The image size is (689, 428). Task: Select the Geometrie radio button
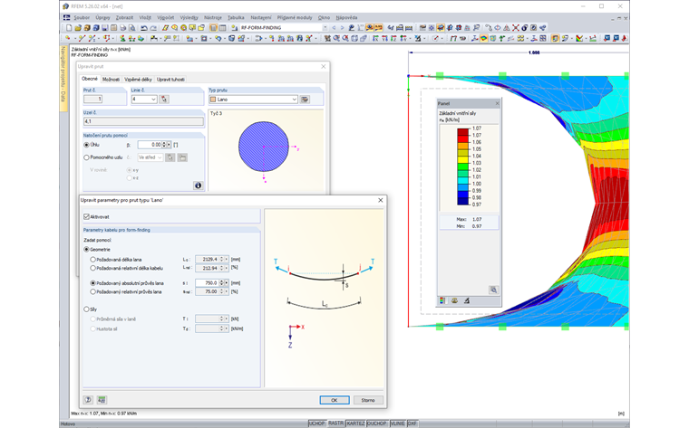[x=86, y=249]
